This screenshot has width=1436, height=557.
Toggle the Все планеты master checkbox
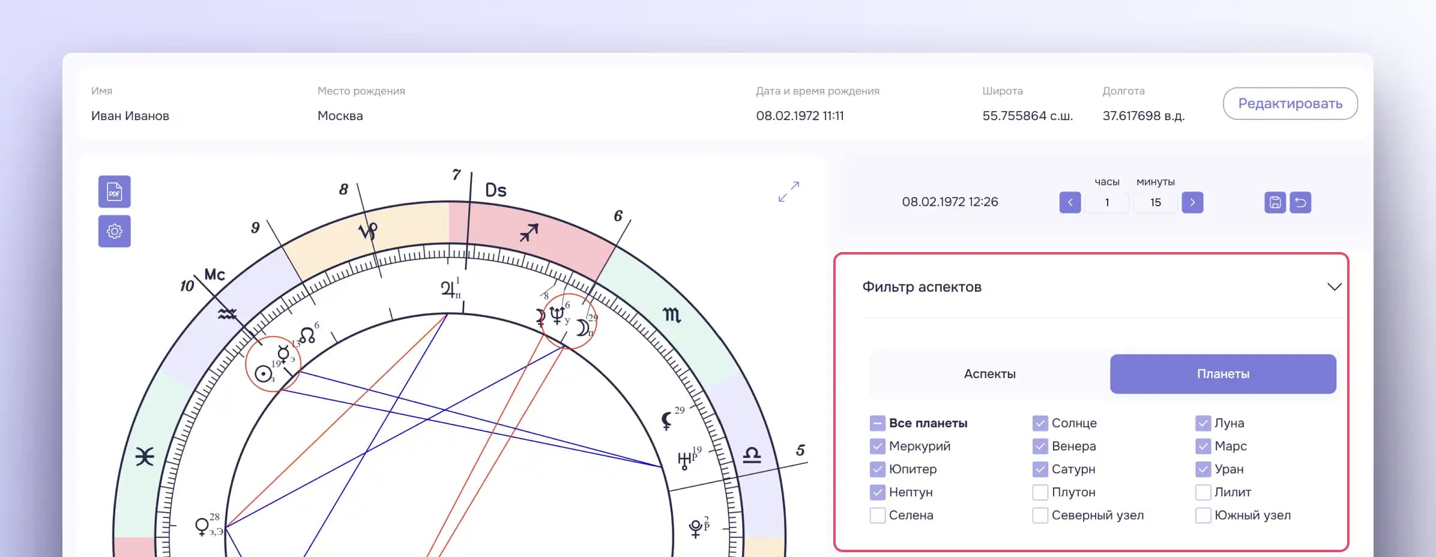point(876,423)
